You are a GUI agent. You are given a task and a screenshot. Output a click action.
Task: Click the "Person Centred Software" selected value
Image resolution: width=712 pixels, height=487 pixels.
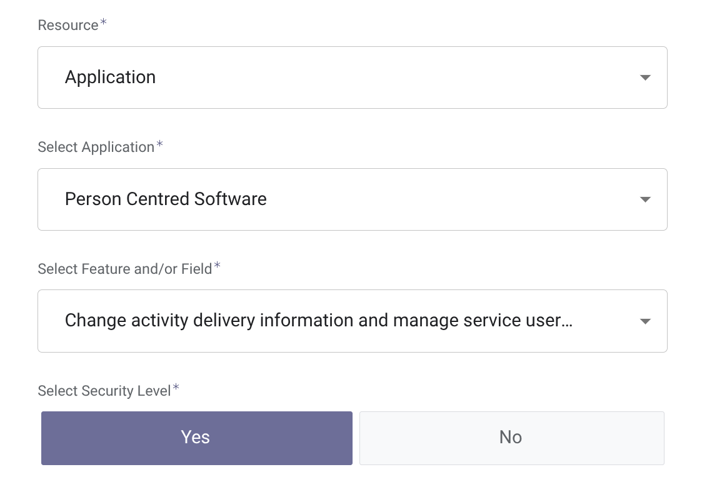coord(166,199)
